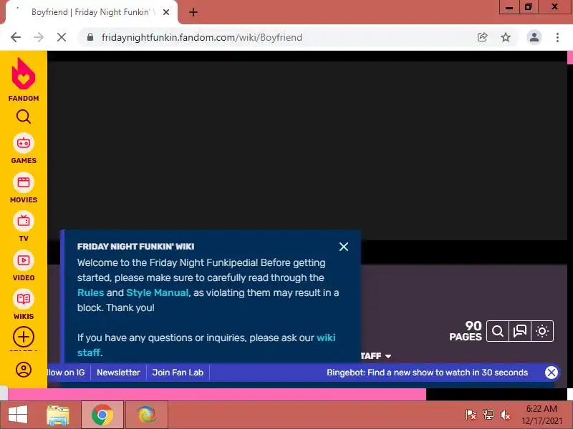The image size is (573, 429).
Task: Open the Chrome three-dot menu
Action: point(557,37)
